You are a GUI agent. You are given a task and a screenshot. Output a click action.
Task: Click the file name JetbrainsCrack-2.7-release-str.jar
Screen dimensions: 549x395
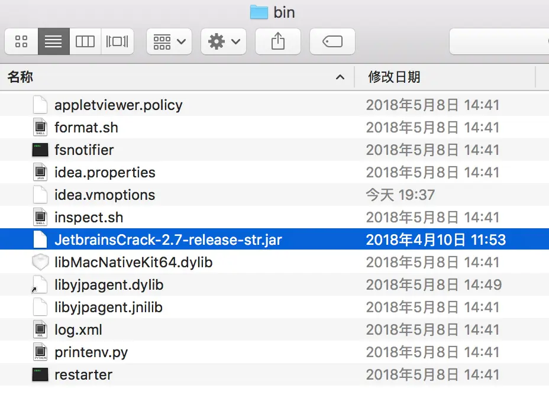pyautogui.click(x=168, y=239)
